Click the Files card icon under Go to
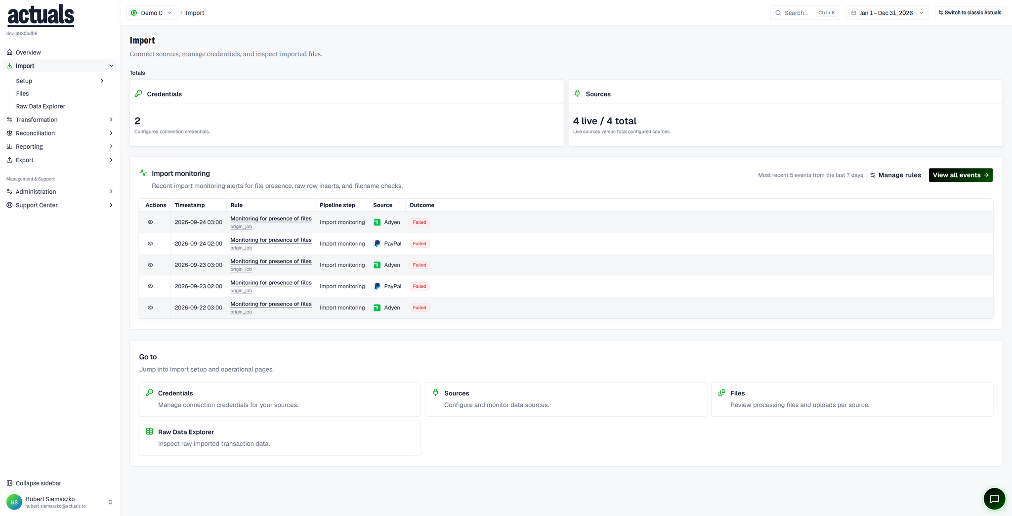The height and width of the screenshot is (516, 1012). 722,393
